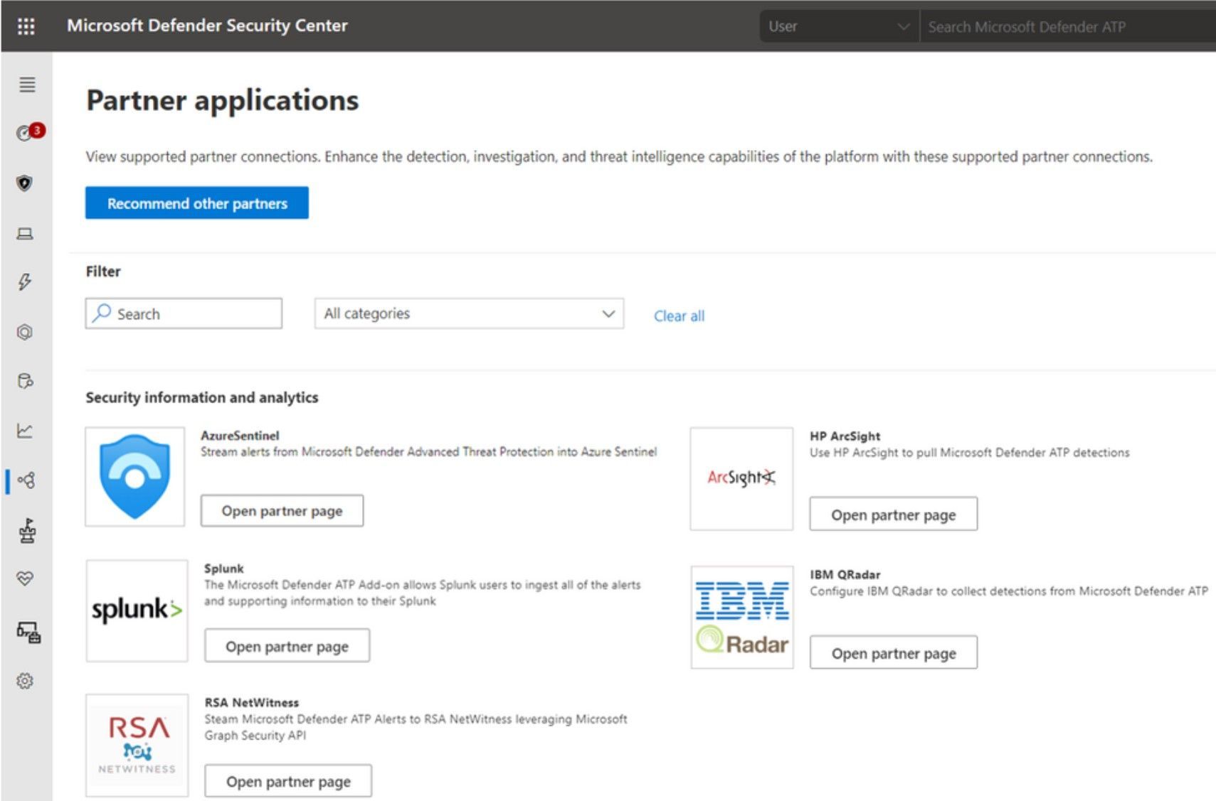Expand the User dropdown in top bar

pyautogui.click(x=838, y=26)
